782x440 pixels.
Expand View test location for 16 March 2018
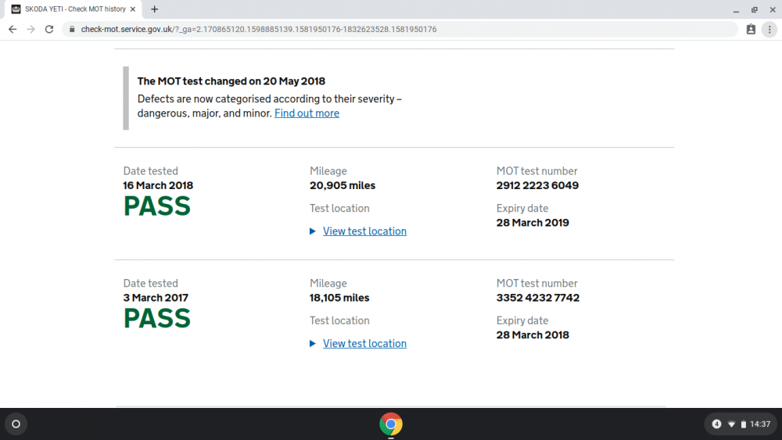click(364, 231)
